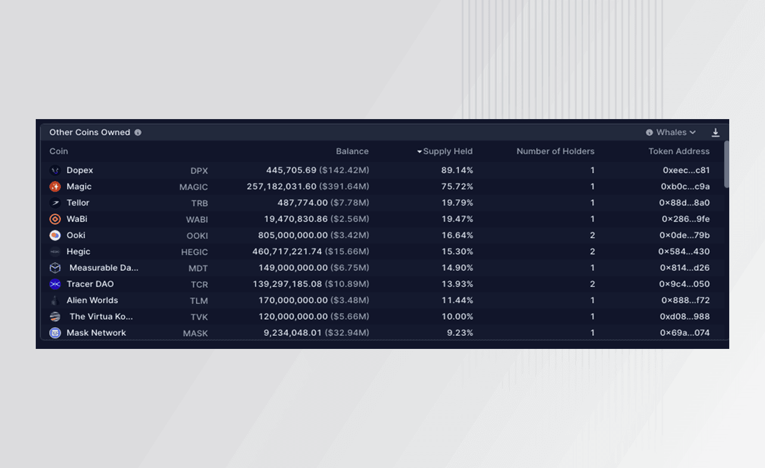Click the 75.72% supply held value
Image resolution: width=765 pixels, height=468 pixels.
coord(458,187)
